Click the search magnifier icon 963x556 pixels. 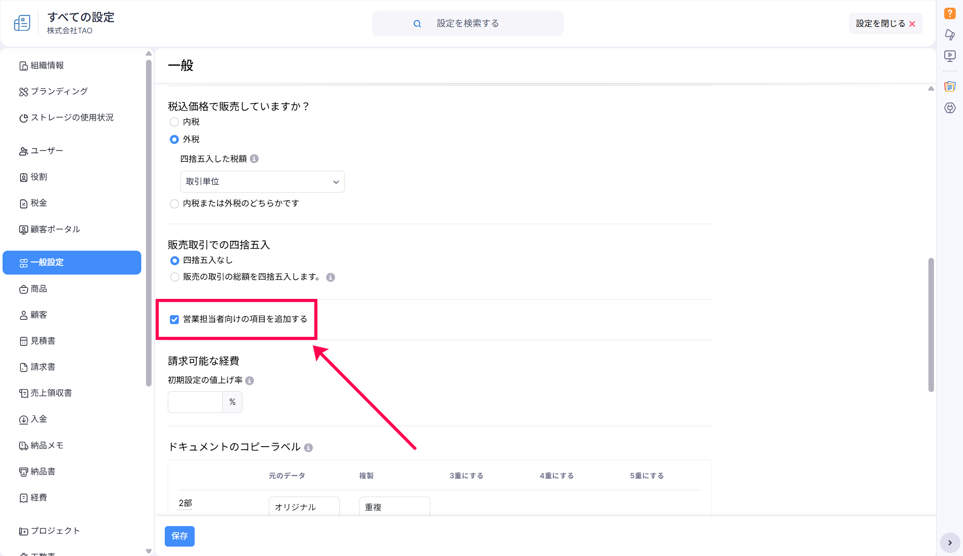[x=417, y=24]
